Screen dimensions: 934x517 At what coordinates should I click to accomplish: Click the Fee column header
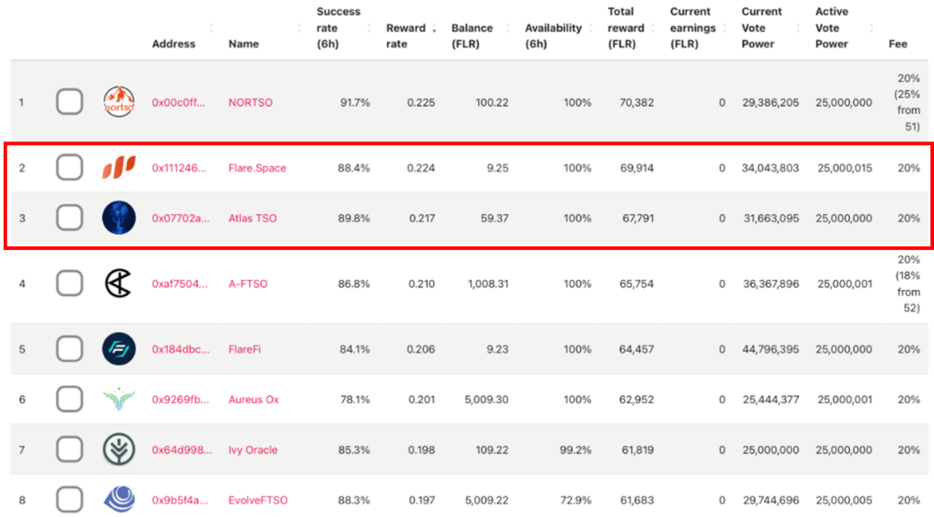click(898, 44)
